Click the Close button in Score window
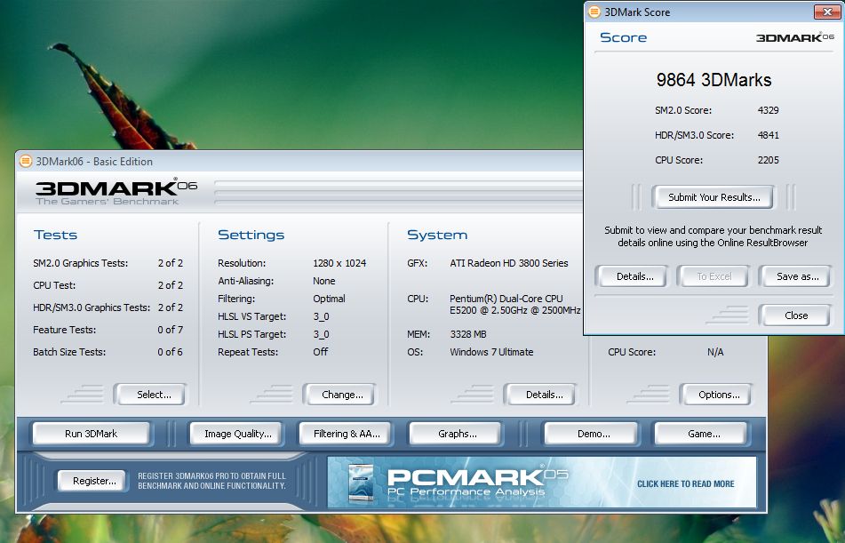Screen dimensions: 845x543 pos(796,315)
